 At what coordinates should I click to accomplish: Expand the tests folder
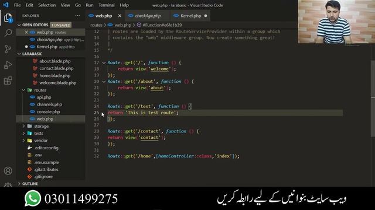tap(23, 134)
